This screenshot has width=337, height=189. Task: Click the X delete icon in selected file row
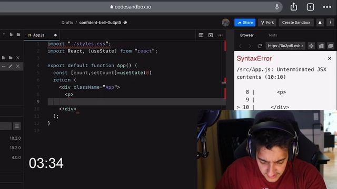[18, 66]
